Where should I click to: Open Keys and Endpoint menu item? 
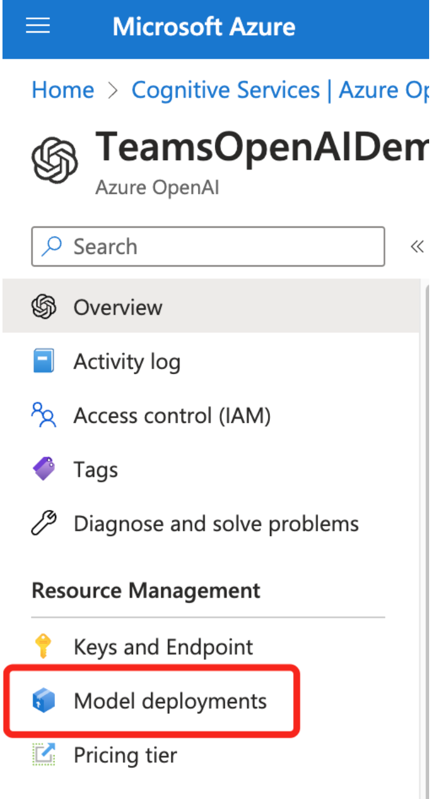[163, 647]
